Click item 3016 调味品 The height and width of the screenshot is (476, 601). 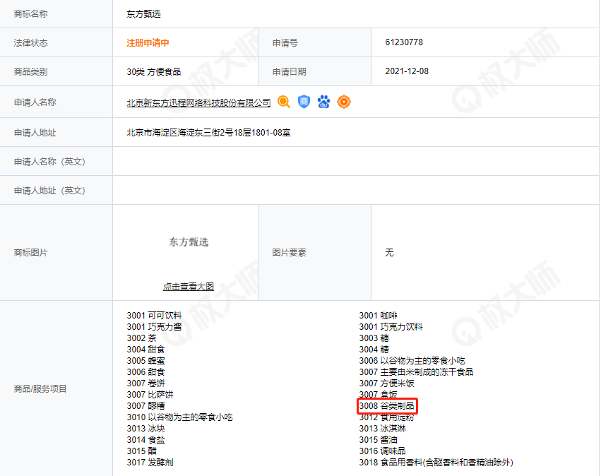(x=382, y=451)
